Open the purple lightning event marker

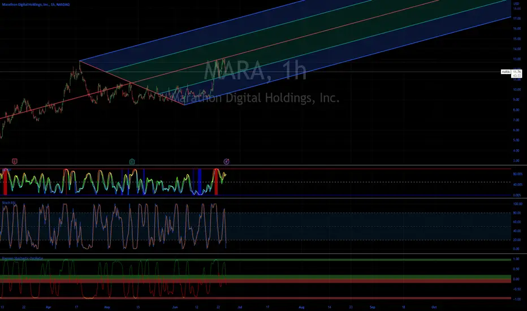(x=227, y=161)
